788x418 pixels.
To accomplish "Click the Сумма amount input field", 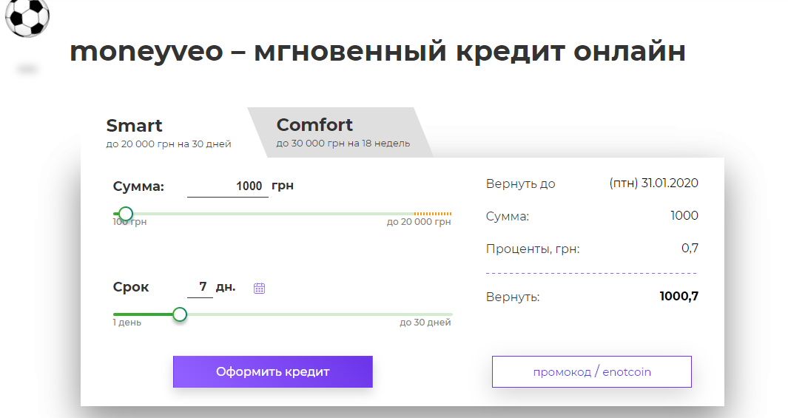I will tap(228, 186).
